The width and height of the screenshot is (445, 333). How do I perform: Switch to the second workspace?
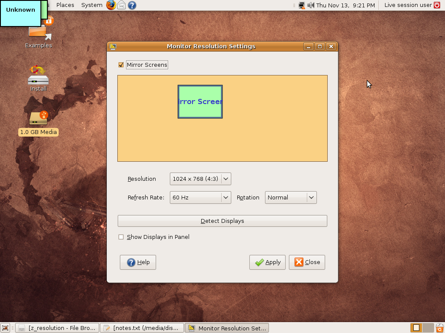(x=428, y=328)
